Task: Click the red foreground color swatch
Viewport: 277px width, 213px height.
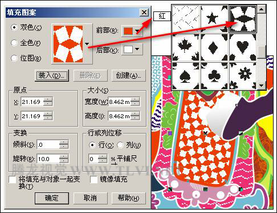Action: [x=128, y=31]
